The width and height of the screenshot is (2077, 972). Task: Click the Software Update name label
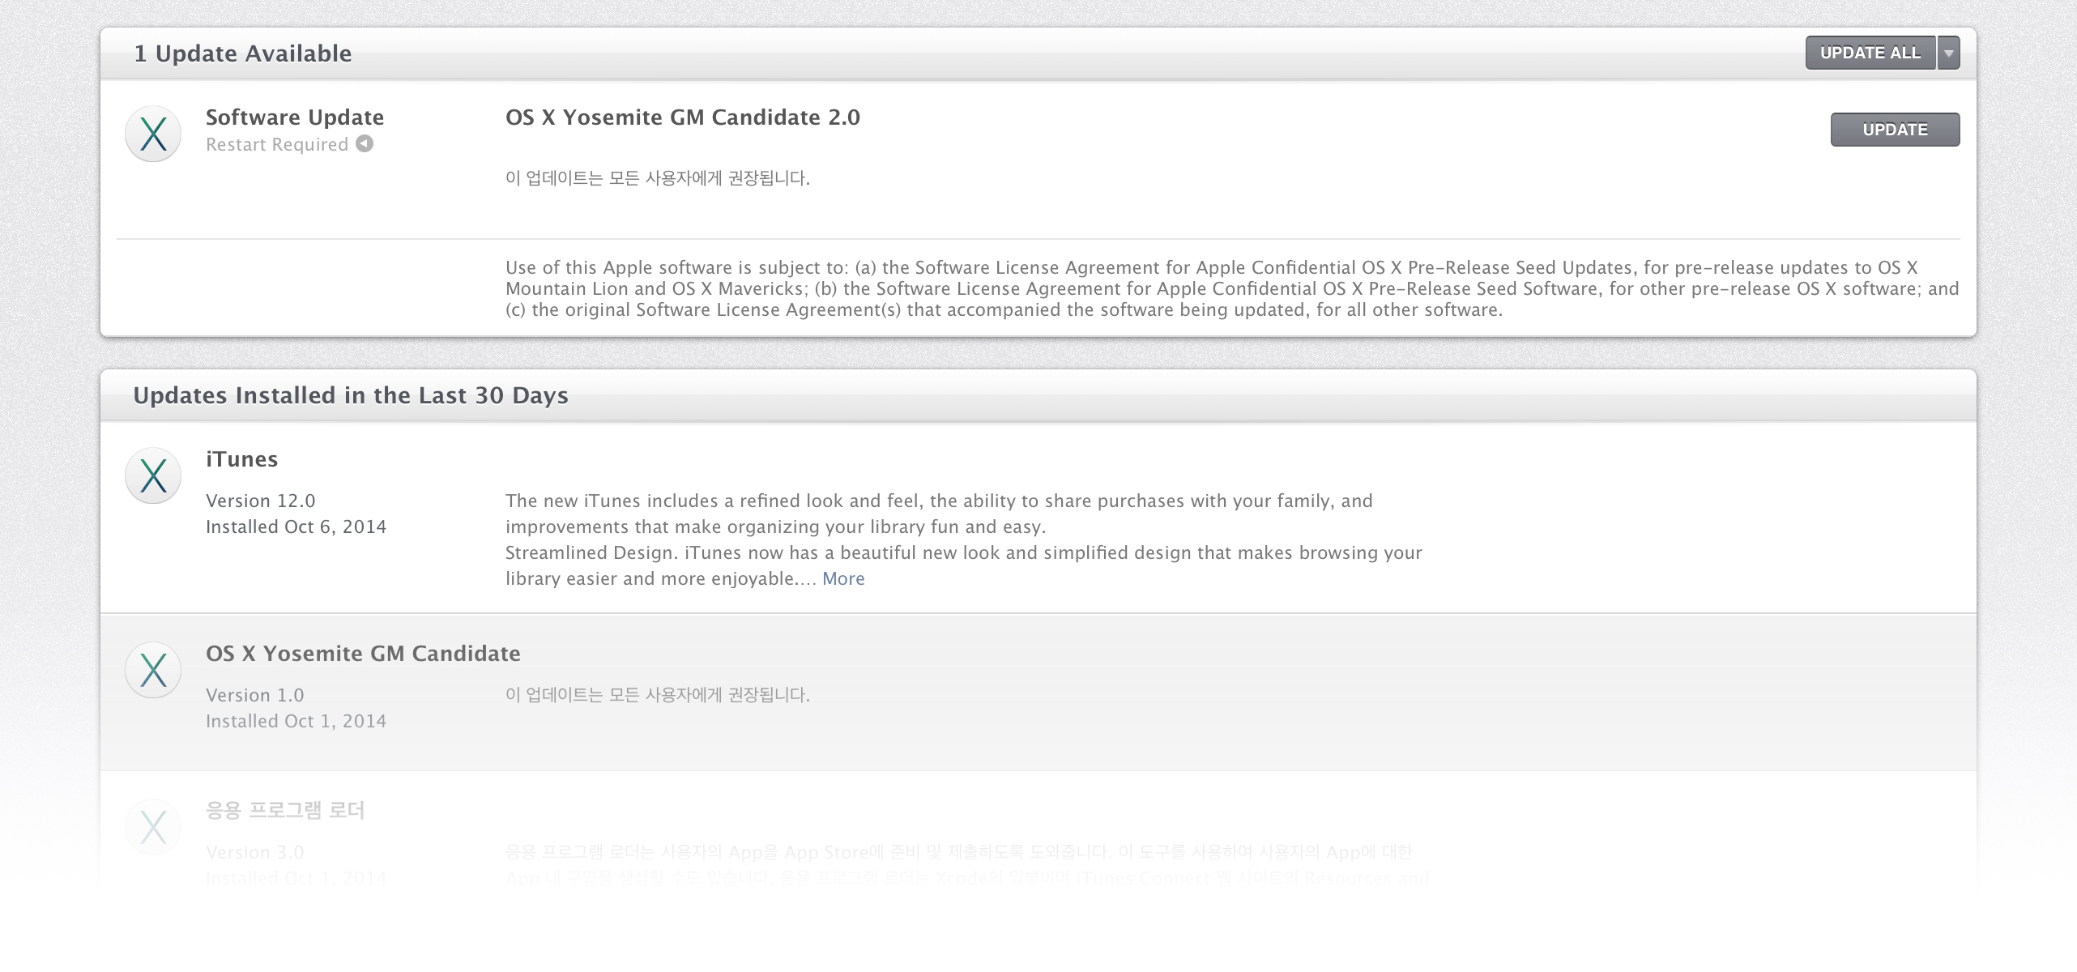point(295,117)
